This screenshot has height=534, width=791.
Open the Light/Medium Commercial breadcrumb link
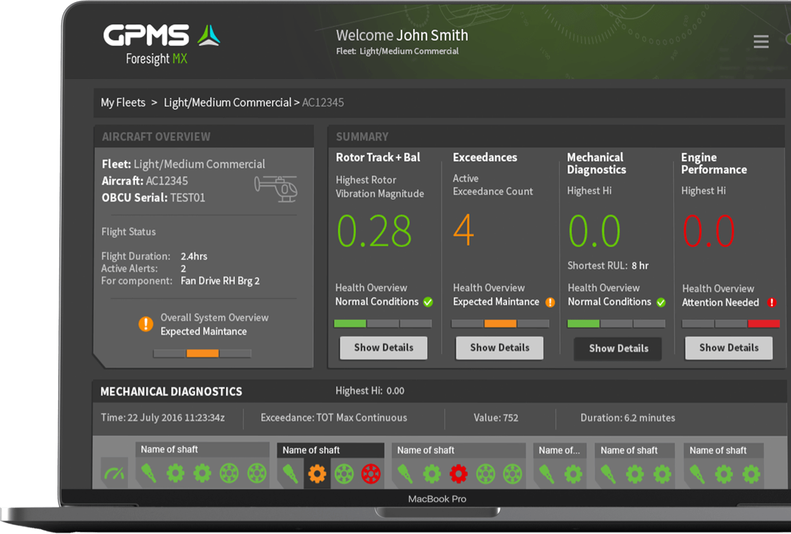(227, 102)
